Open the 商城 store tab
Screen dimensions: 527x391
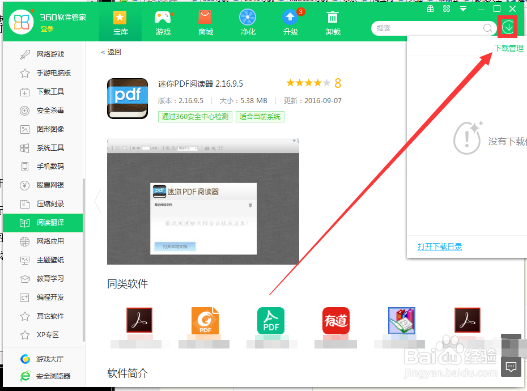205,23
